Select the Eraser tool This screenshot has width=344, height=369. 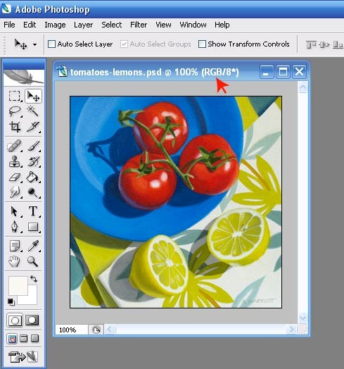pos(15,177)
